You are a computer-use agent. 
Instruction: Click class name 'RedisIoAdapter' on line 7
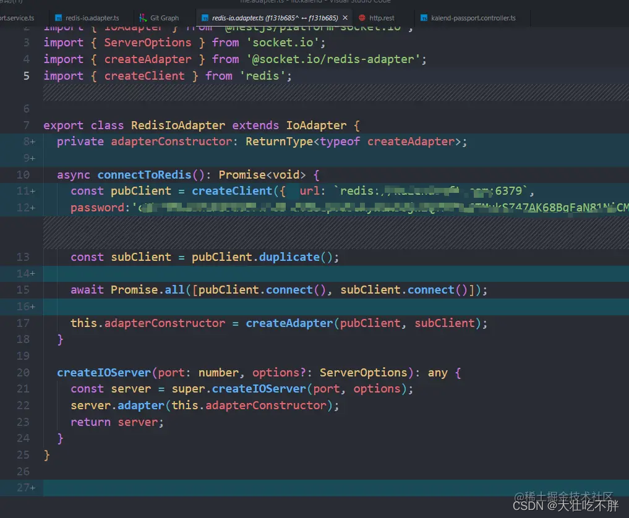coord(178,125)
